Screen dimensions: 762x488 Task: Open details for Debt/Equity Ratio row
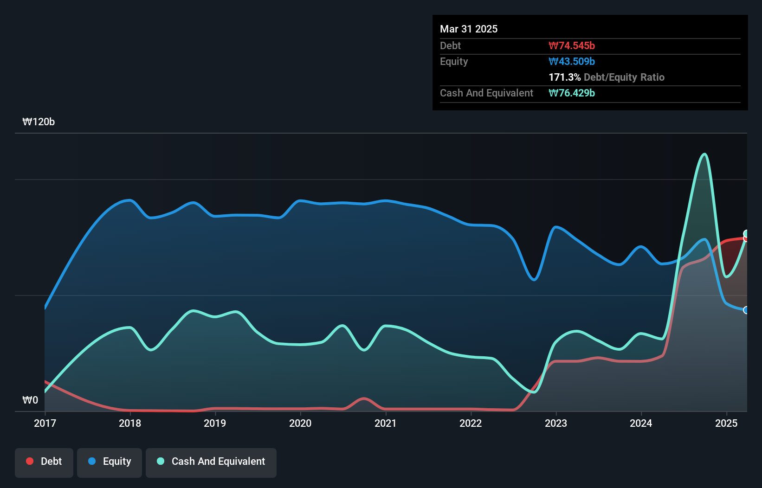(x=607, y=77)
